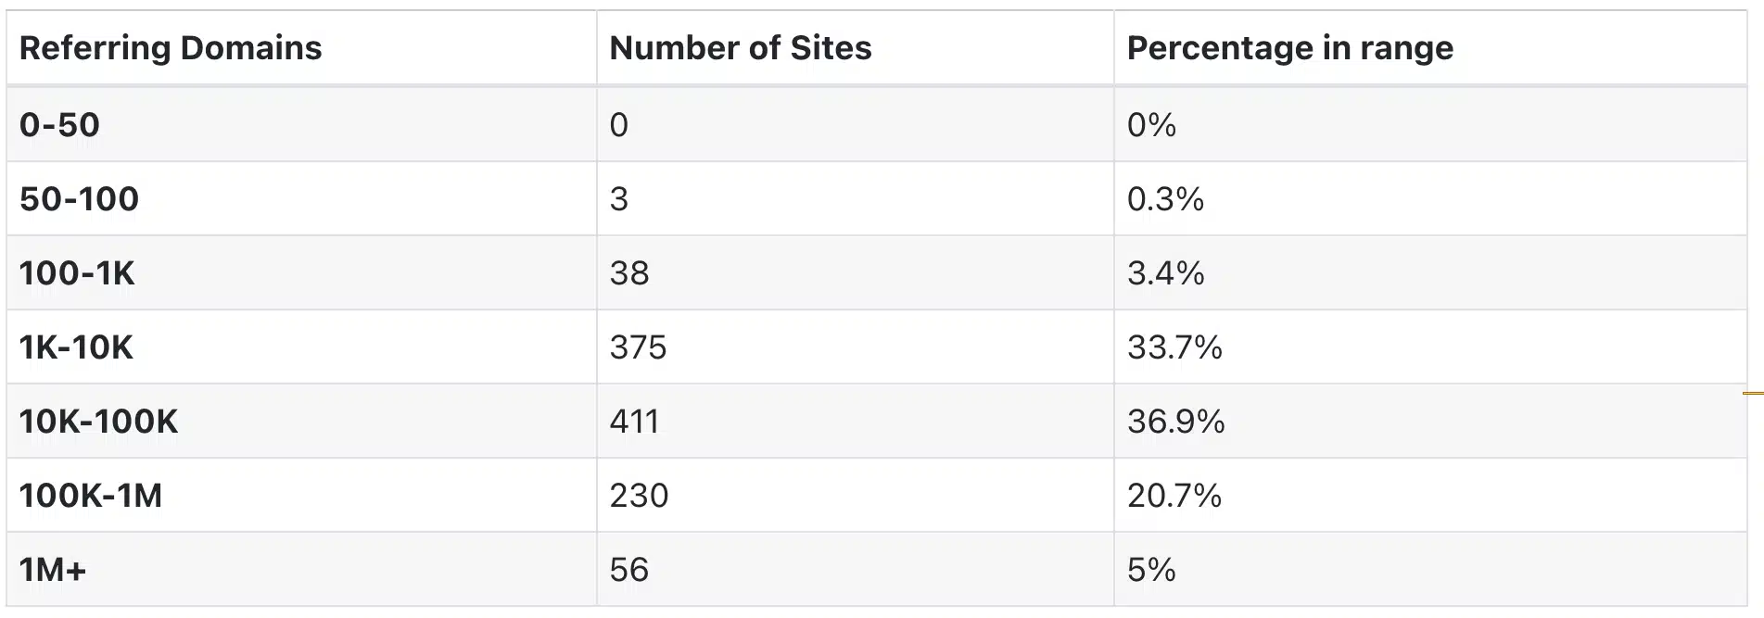
Task: Select the 36.9% percentage cell
Action: 1175,422
